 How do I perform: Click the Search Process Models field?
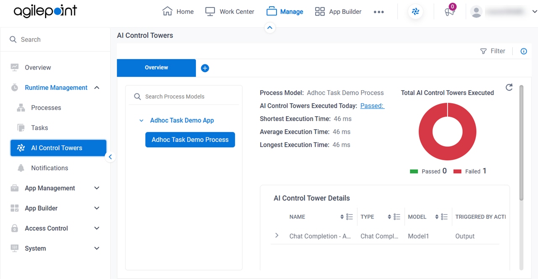pos(184,96)
